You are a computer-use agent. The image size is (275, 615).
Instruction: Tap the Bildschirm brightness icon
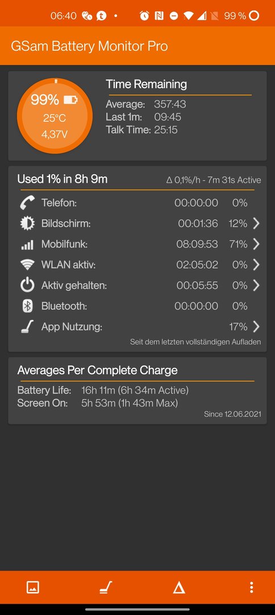tap(27, 224)
